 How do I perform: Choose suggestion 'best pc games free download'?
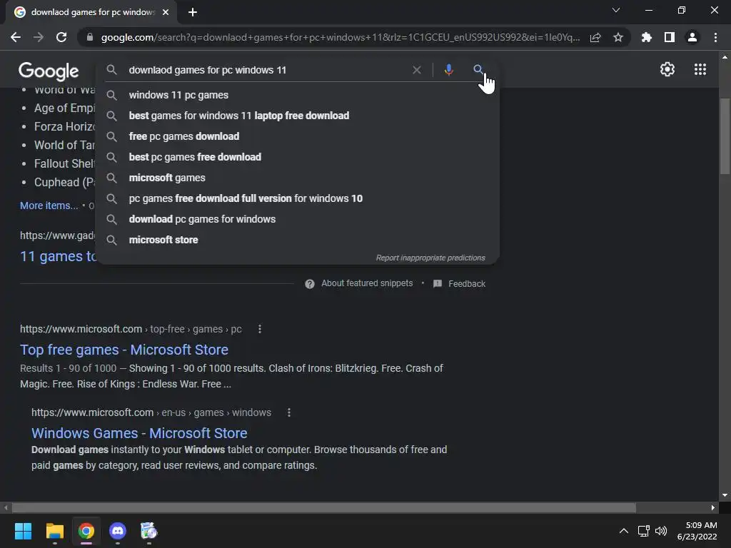click(298, 157)
